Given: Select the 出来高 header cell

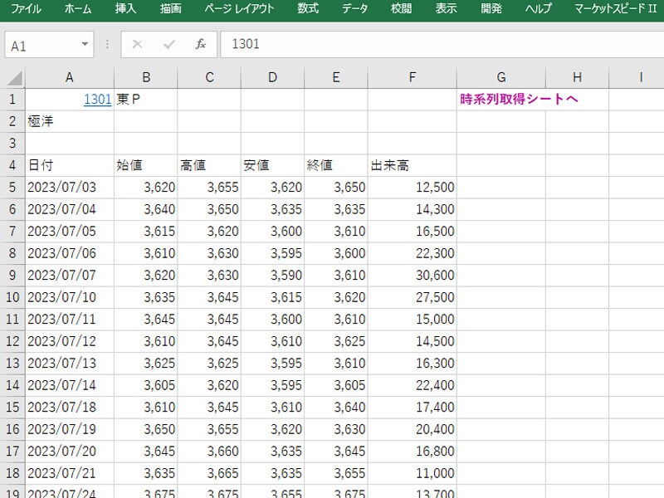Looking at the screenshot, I should [x=412, y=165].
